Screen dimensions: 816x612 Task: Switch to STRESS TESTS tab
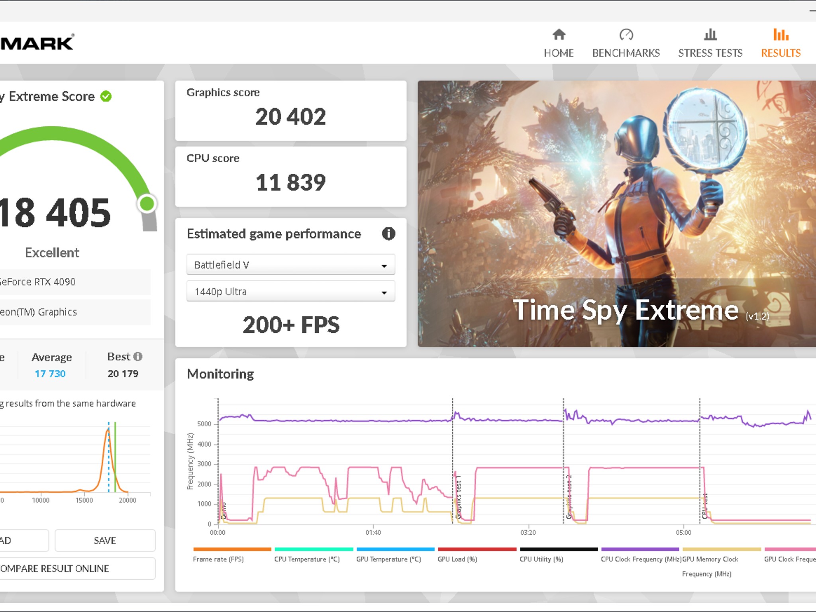tap(710, 43)
